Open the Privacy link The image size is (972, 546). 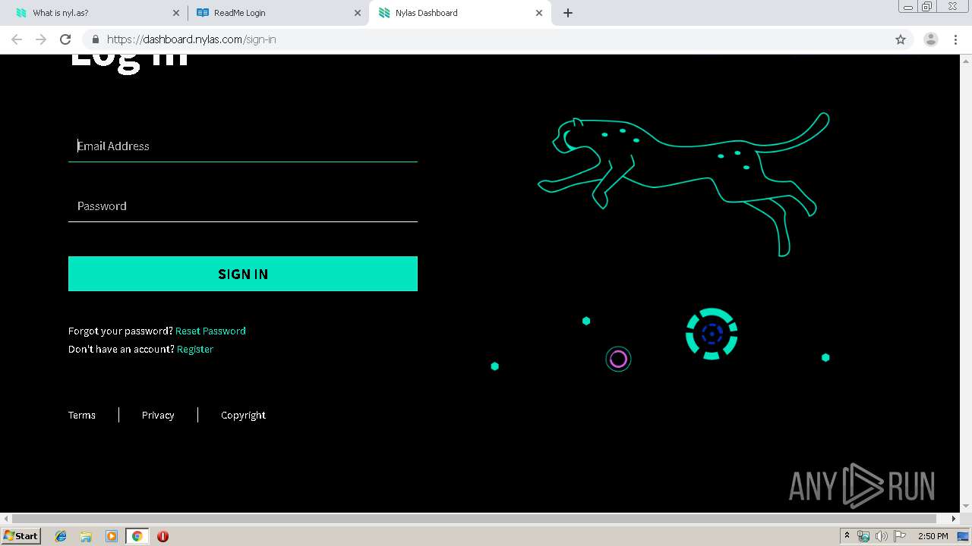[158, 415]
